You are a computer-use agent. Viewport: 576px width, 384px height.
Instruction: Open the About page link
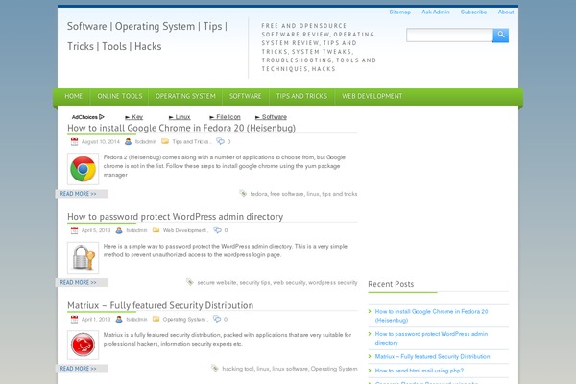(x=506, y=12)
